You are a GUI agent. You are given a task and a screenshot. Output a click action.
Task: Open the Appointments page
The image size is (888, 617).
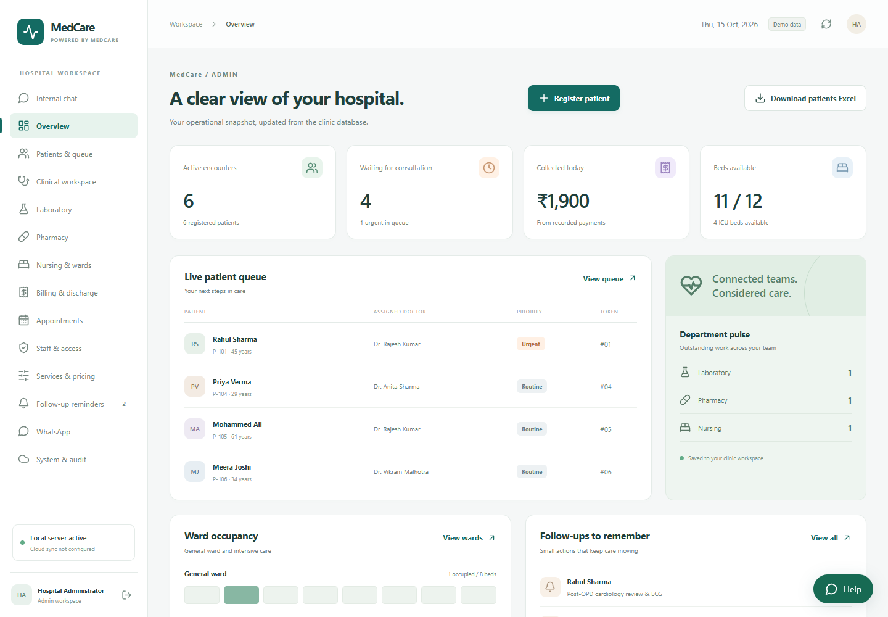73,320
